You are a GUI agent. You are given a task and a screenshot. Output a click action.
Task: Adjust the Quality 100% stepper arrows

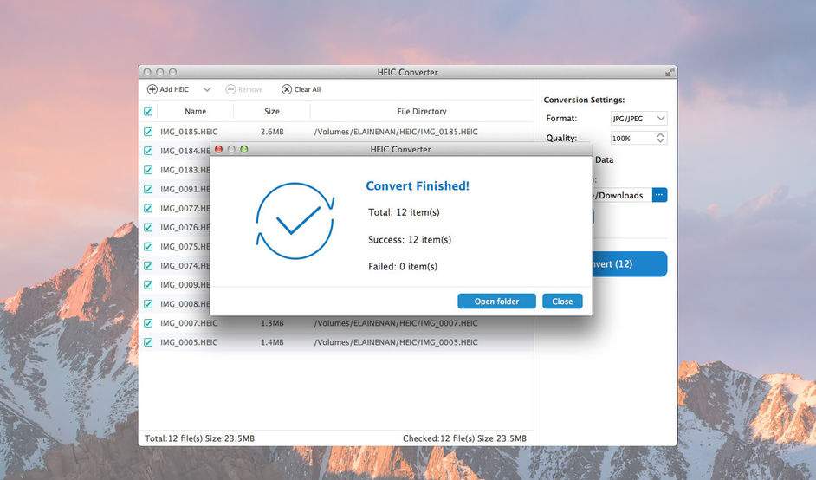click(x=661, y=138)
